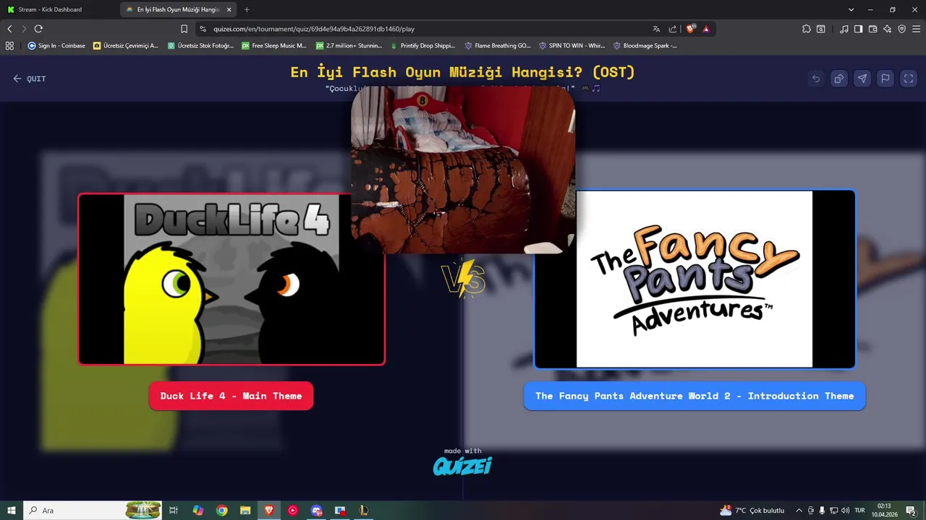Viewport: 926px width, 520px height.
Task: Open Discord from taskbar
Action: point(316,511)
